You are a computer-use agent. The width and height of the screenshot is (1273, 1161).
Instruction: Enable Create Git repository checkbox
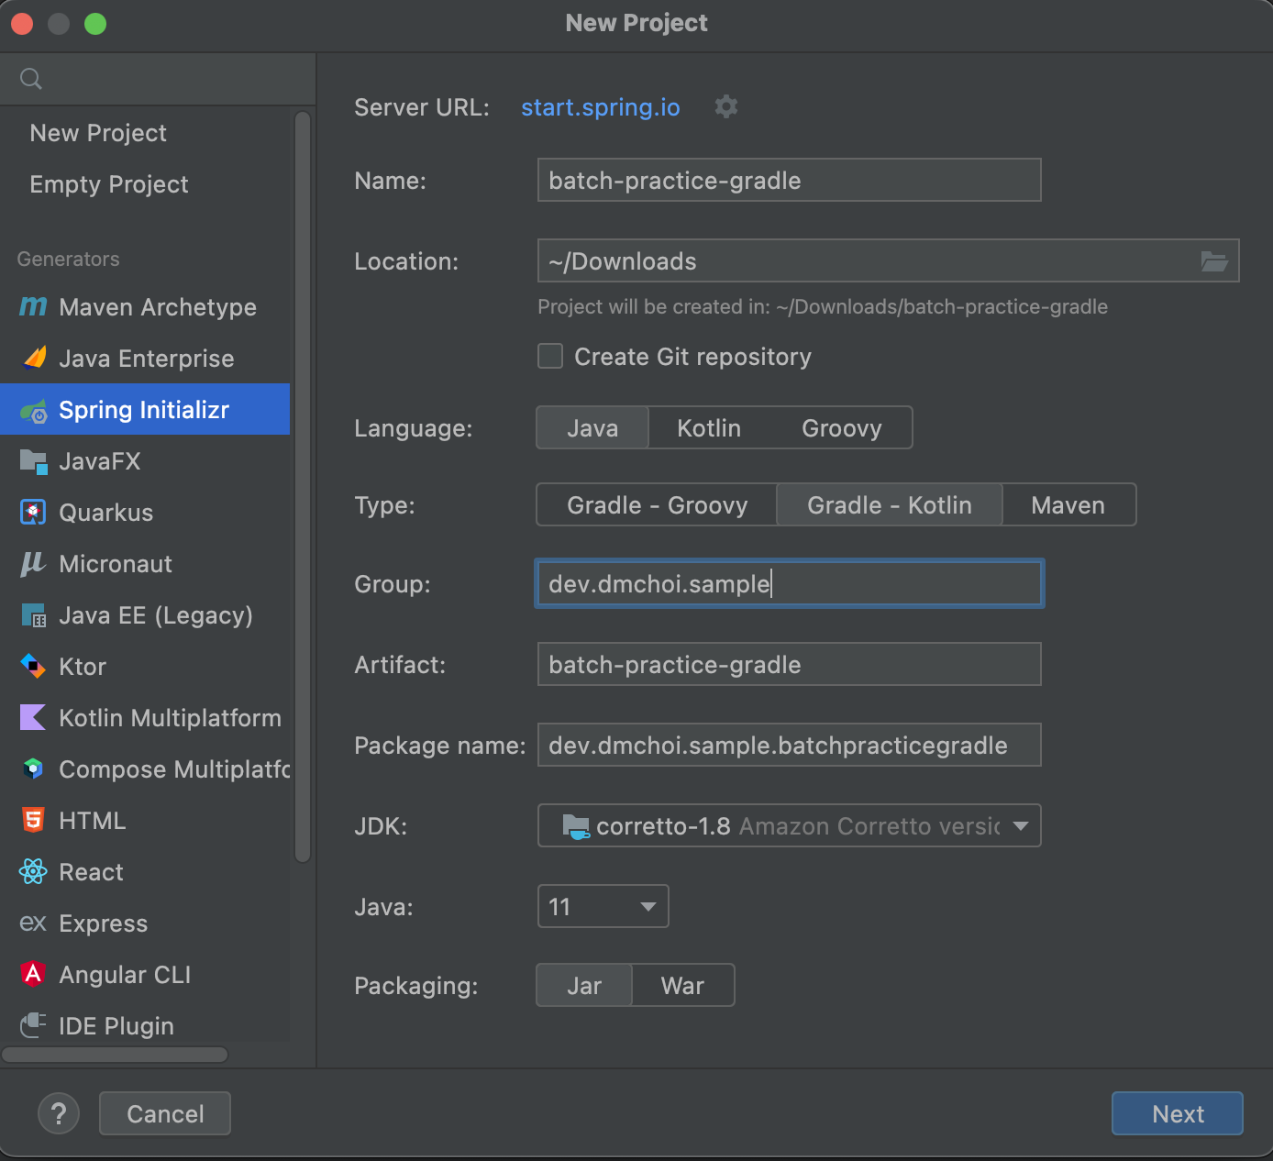(550, 356)
